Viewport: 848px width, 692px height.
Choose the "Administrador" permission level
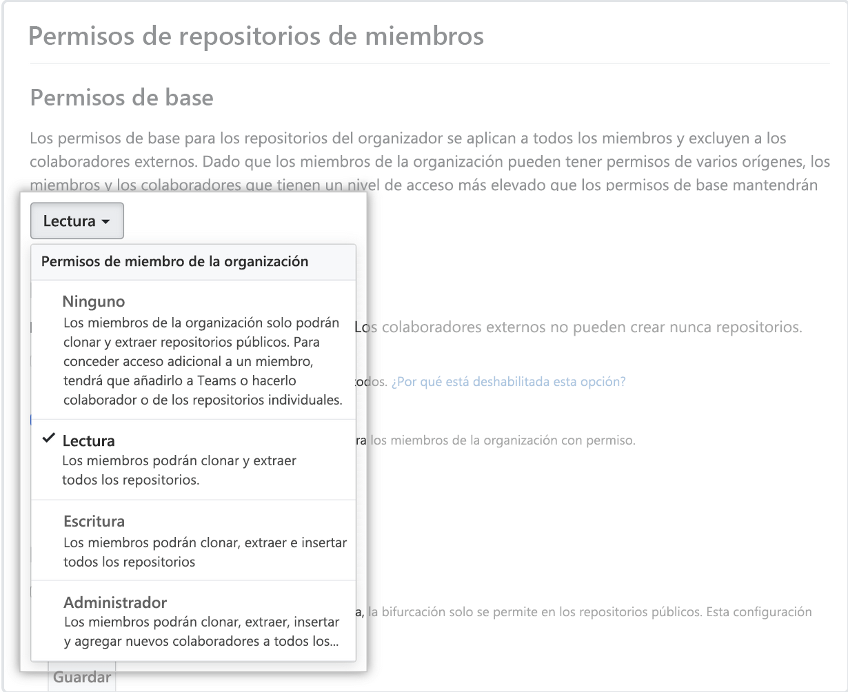114,602
